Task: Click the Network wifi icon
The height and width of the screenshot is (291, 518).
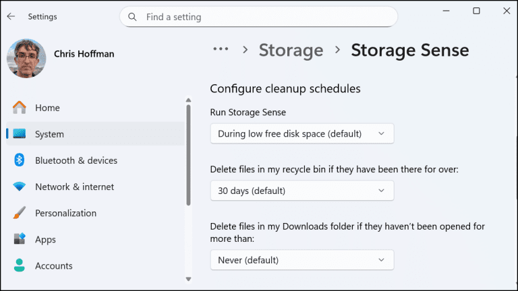Action: point(20,187)
